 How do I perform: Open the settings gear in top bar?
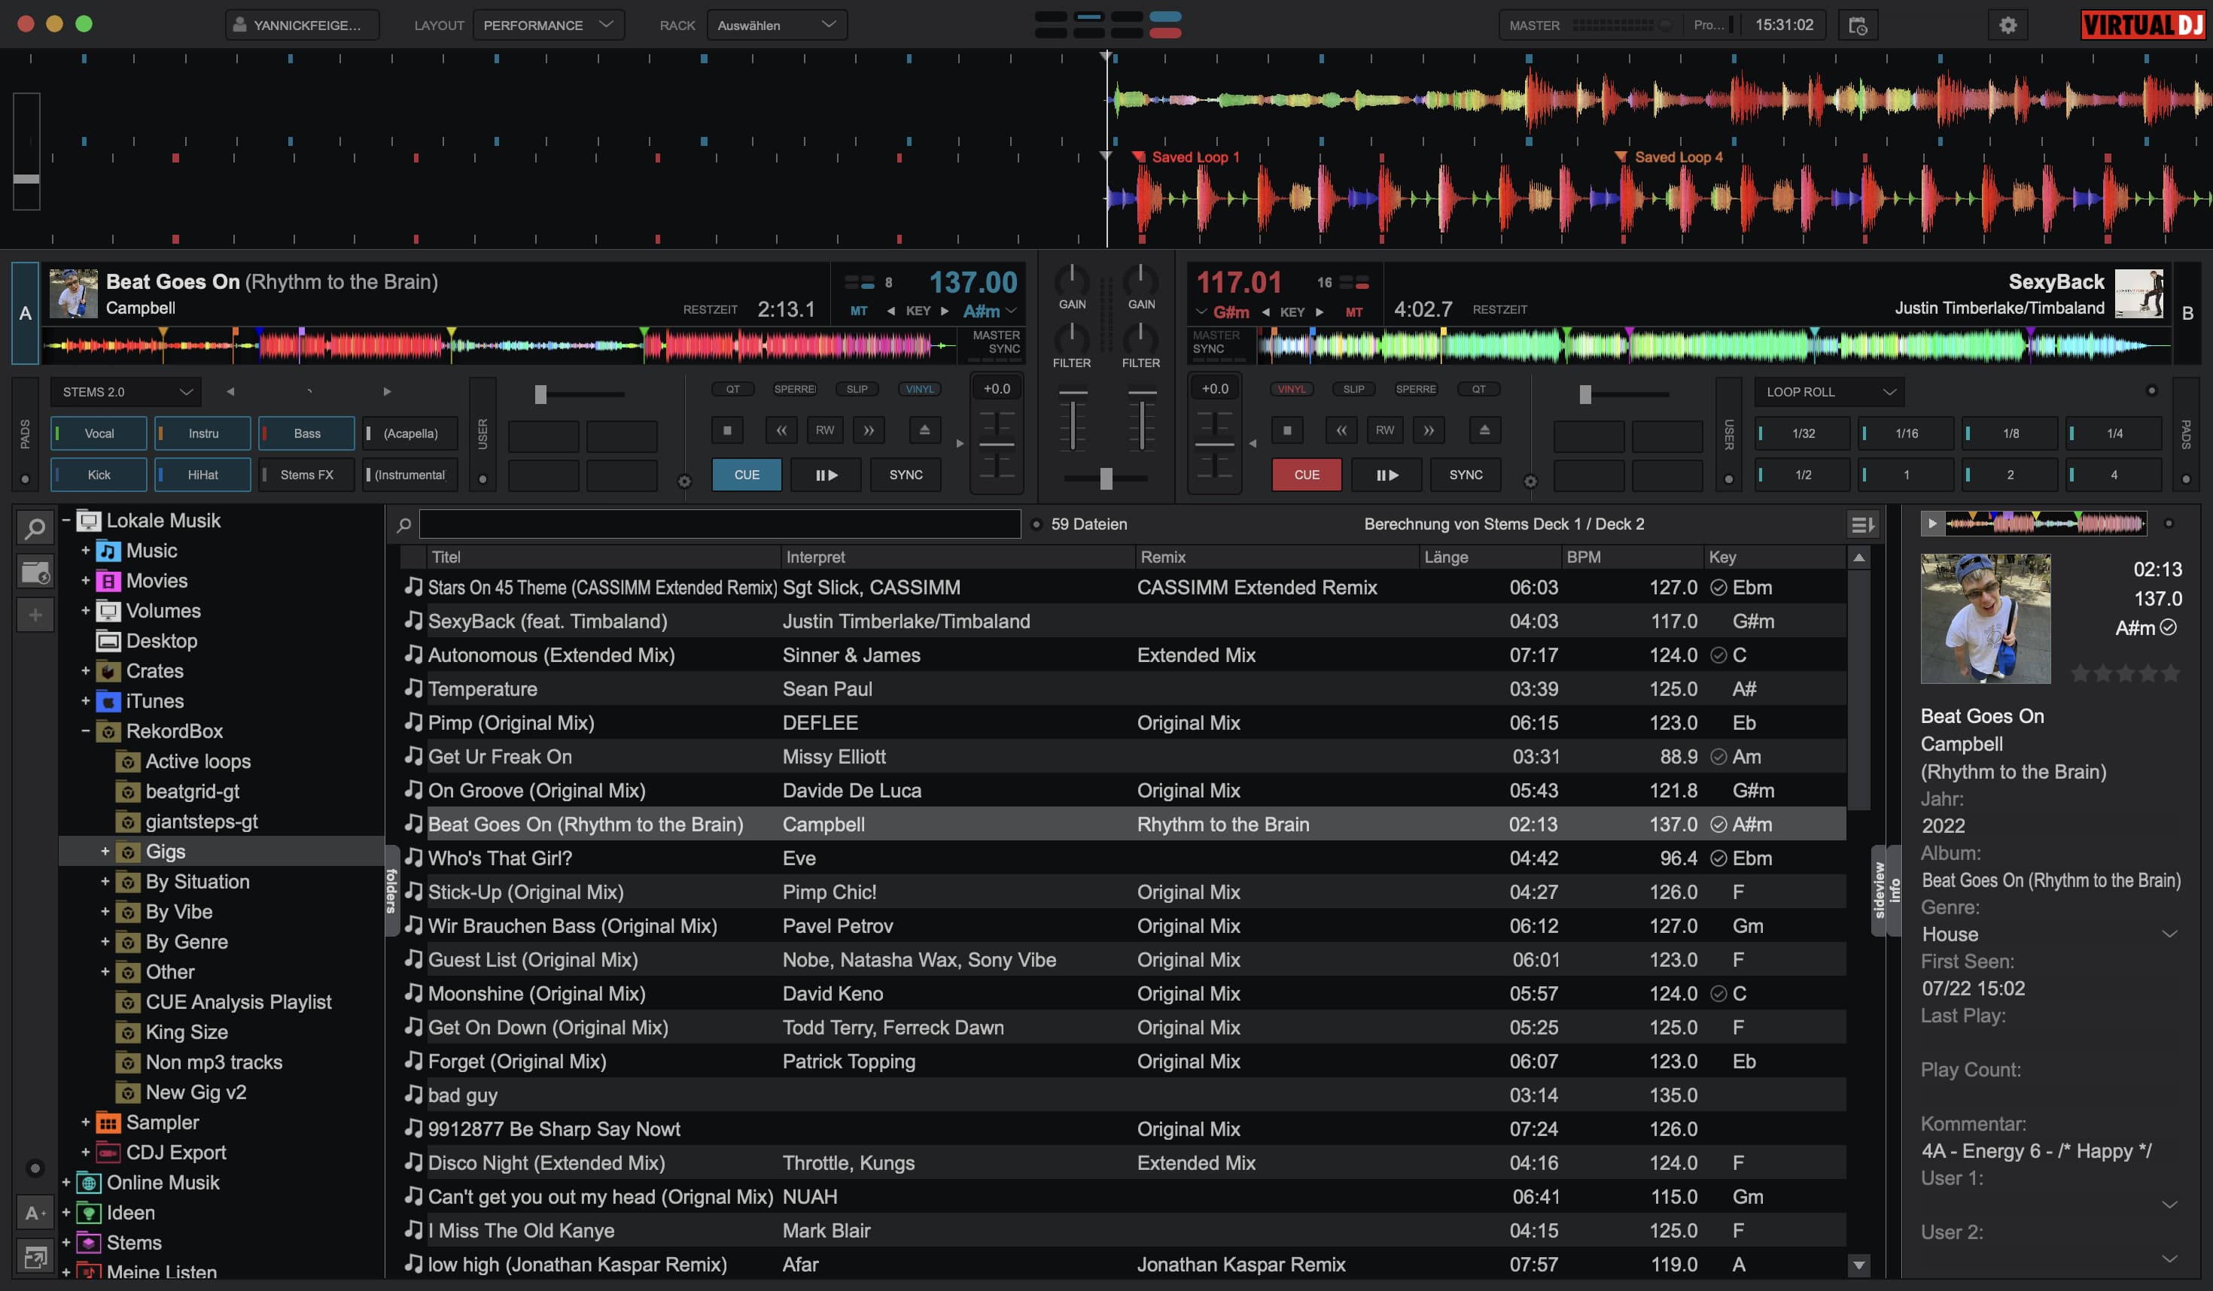tap(2008, 26)
